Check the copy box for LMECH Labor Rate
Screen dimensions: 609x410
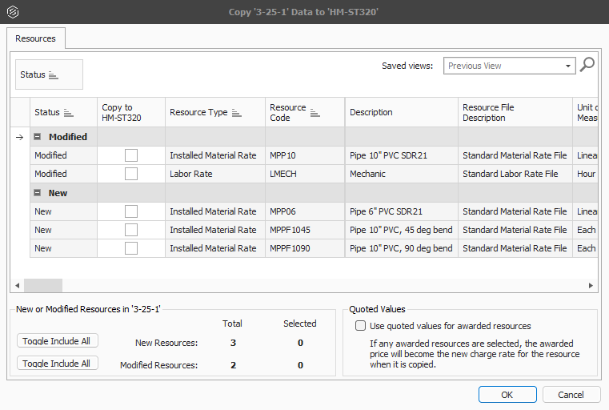click(x=131, y=174)
